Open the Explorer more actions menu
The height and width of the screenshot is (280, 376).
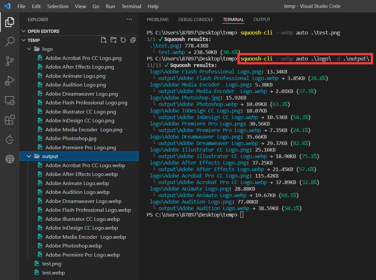click(x=129, y=19)
